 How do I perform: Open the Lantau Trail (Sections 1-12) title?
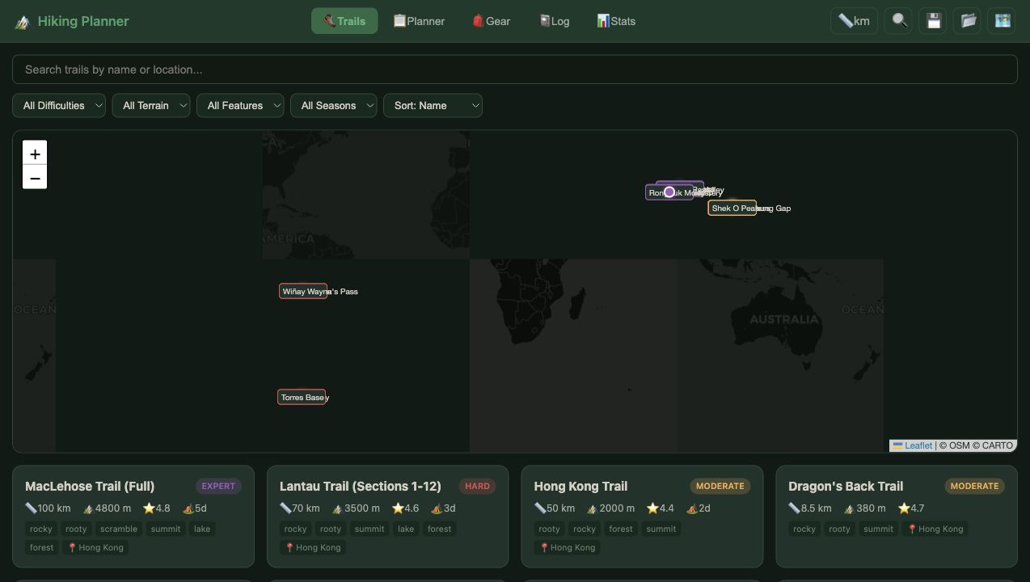[x=361, y=486]
